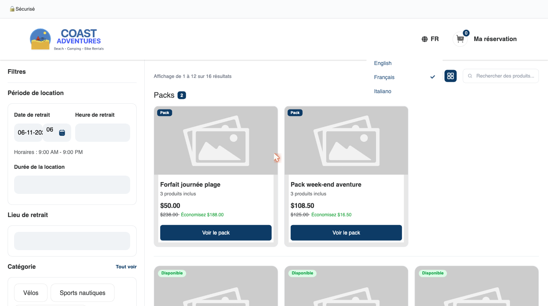Click the Affichage de 1 à 12 results text
The image size is (548, 306).
point(193,76)
